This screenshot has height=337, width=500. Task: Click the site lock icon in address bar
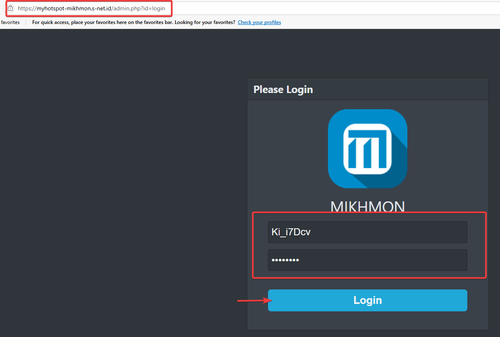click(x=10, y=8)
